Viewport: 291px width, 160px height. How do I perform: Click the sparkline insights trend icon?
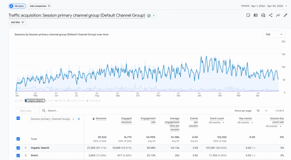pos(278,15)
